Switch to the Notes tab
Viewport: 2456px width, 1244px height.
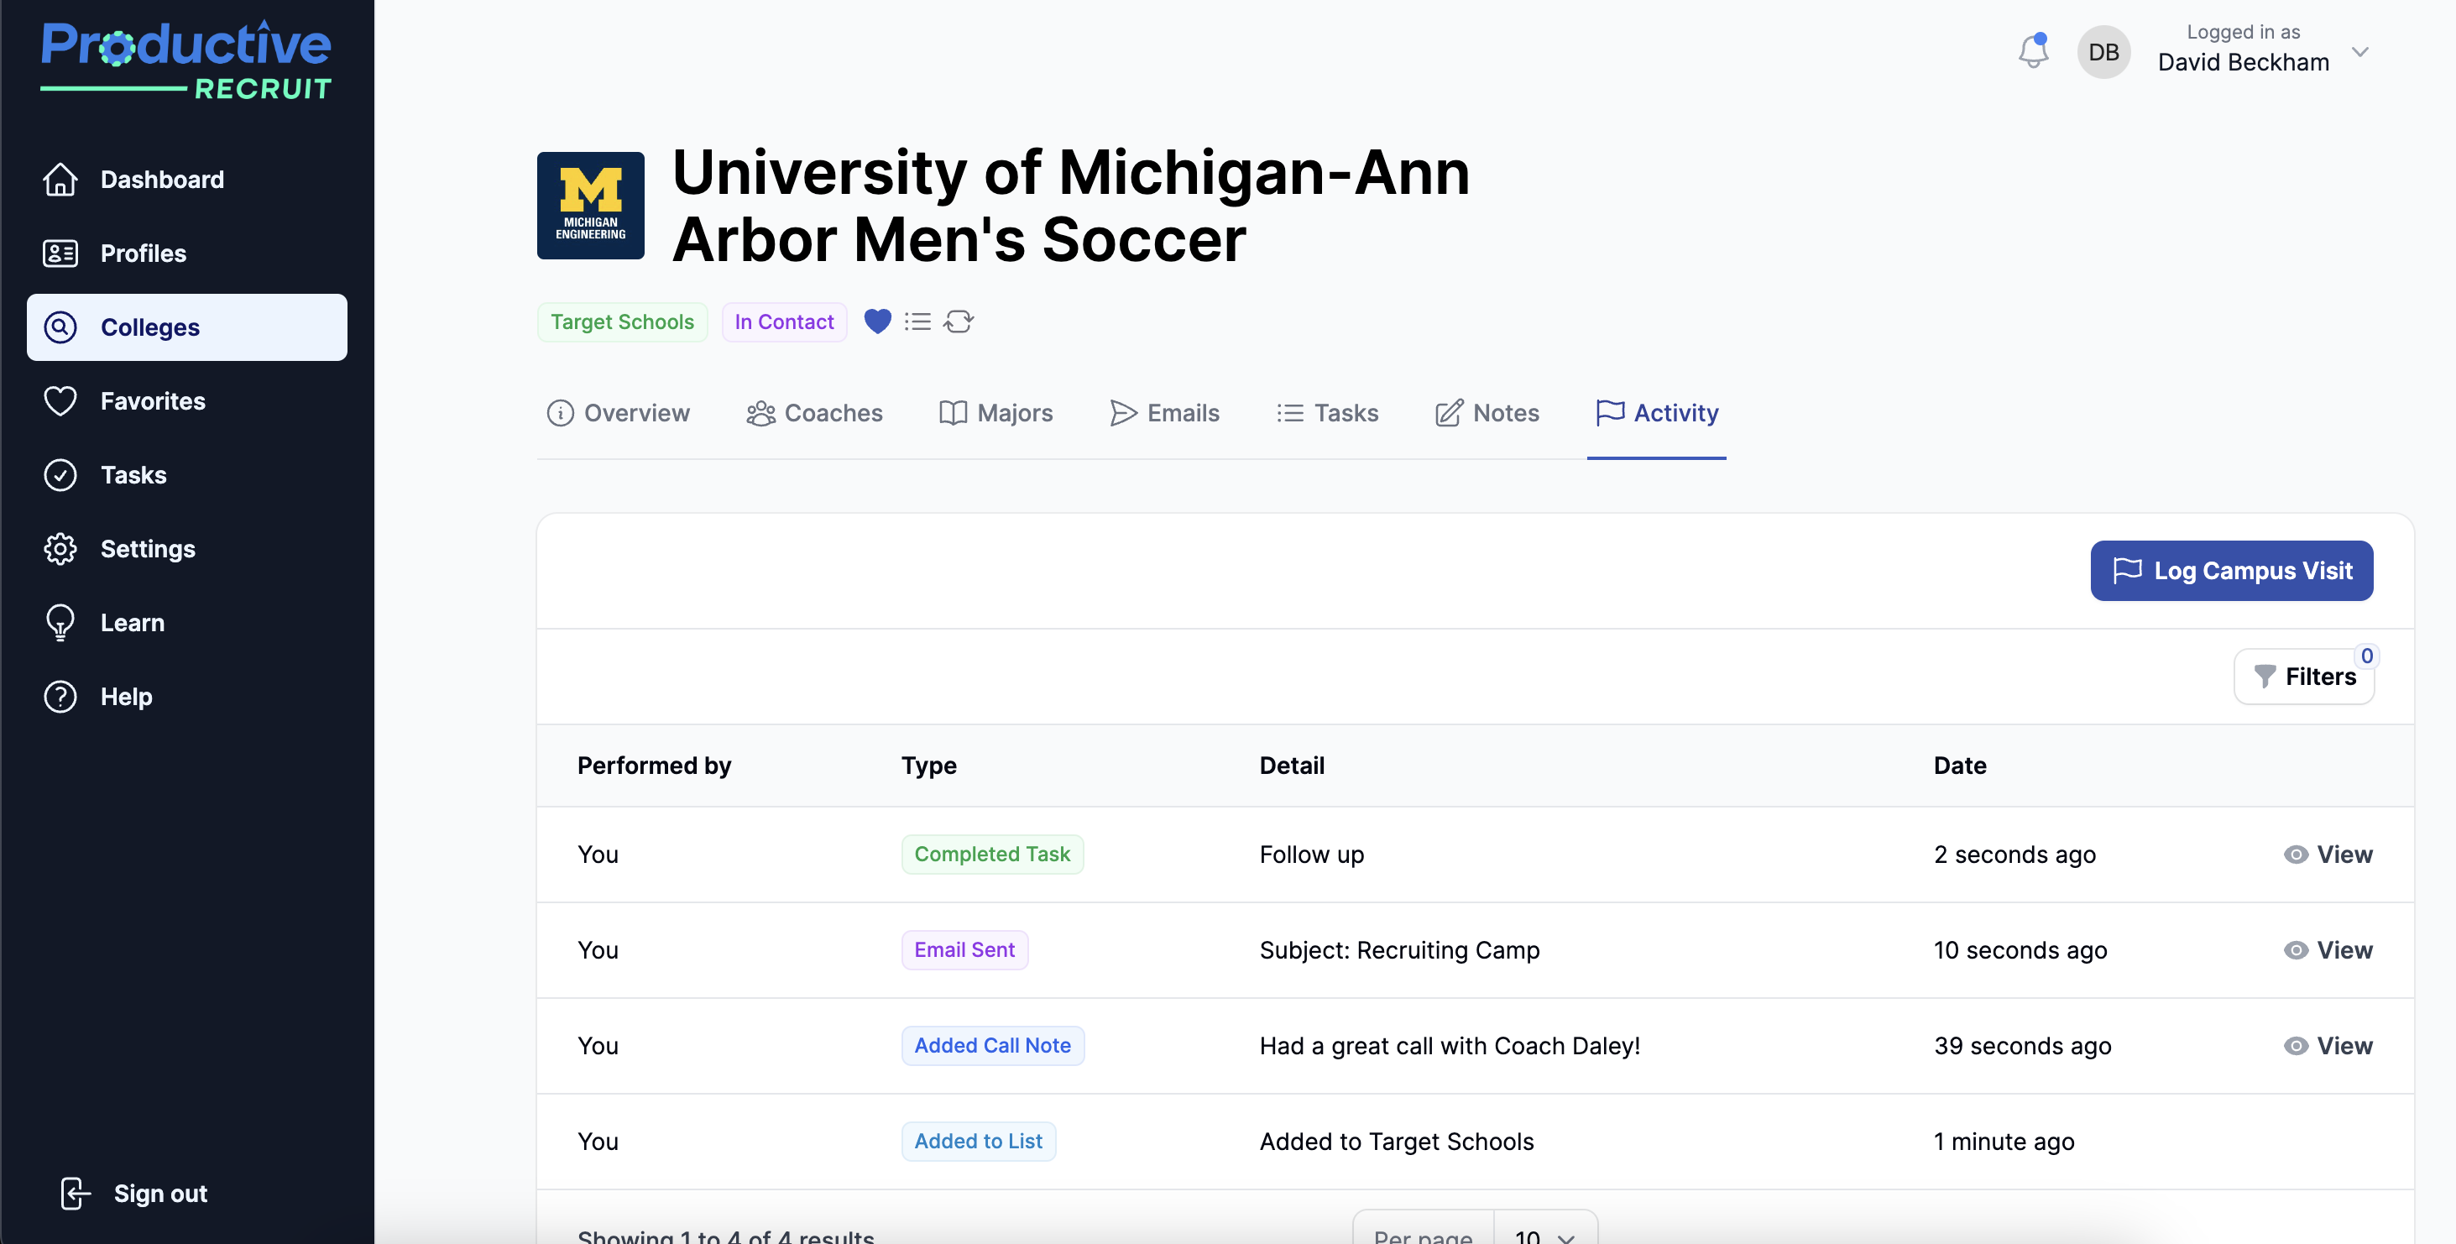(1487, 413)
